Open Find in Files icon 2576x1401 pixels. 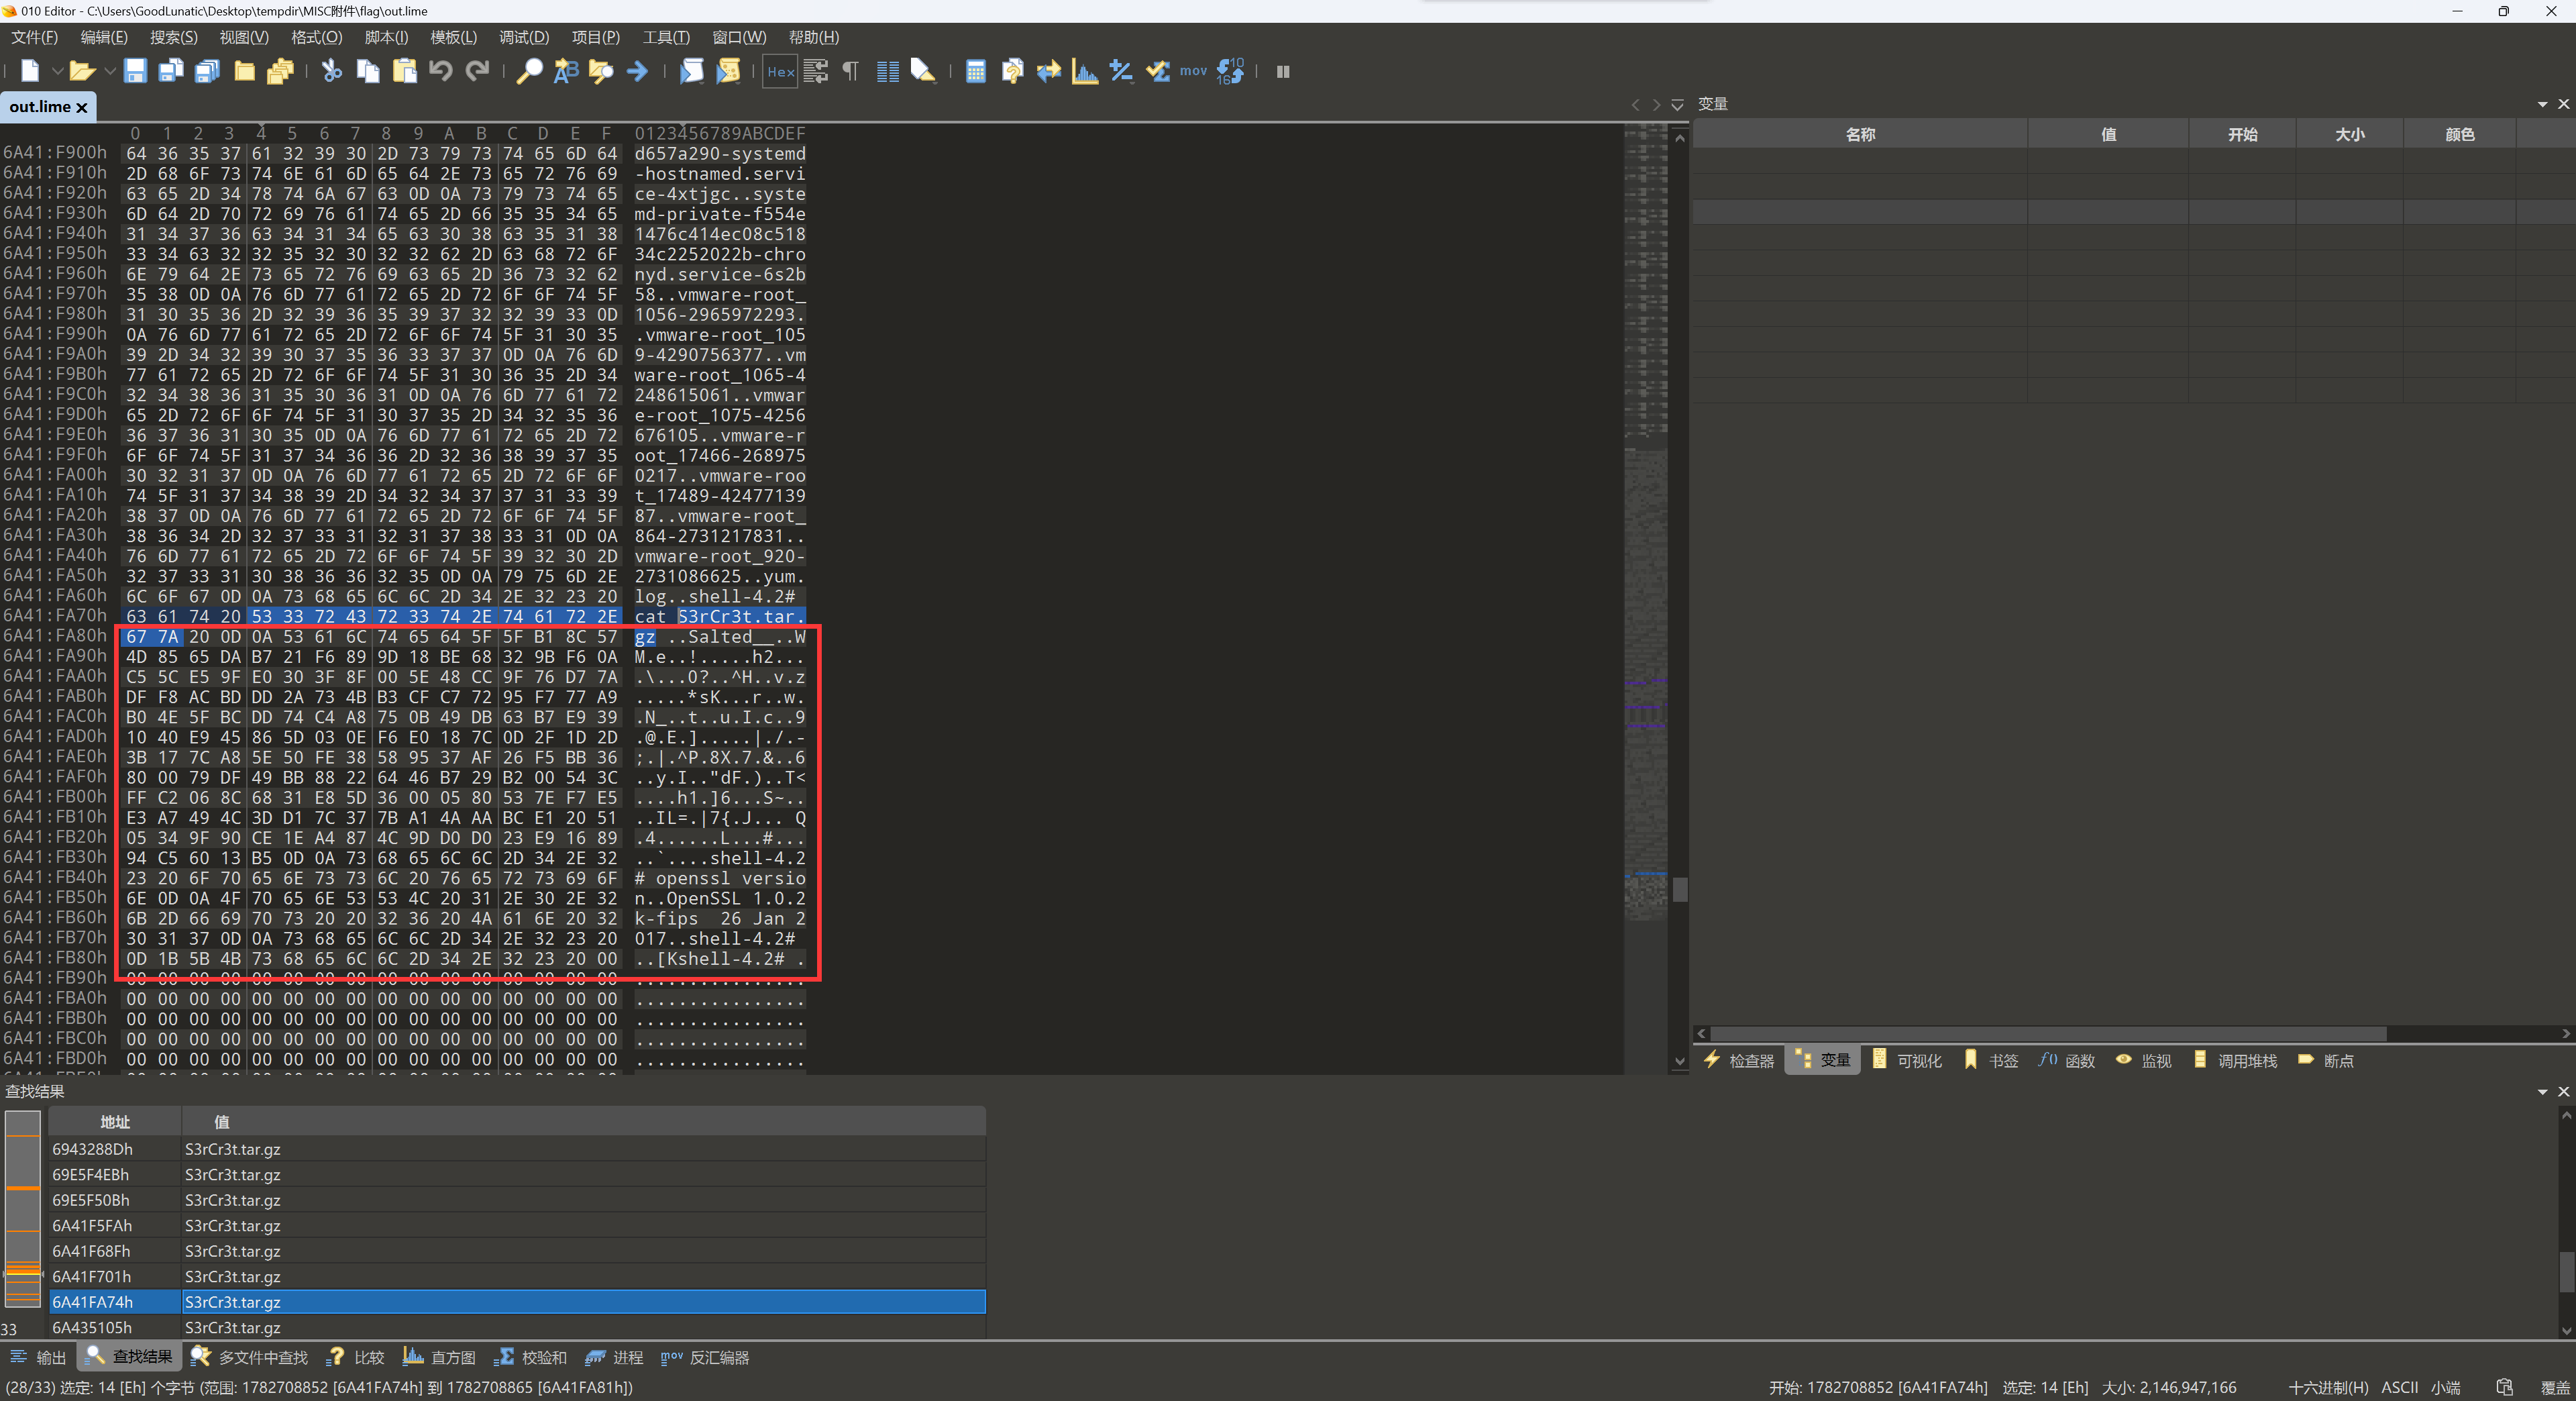[x=601, y=71]
